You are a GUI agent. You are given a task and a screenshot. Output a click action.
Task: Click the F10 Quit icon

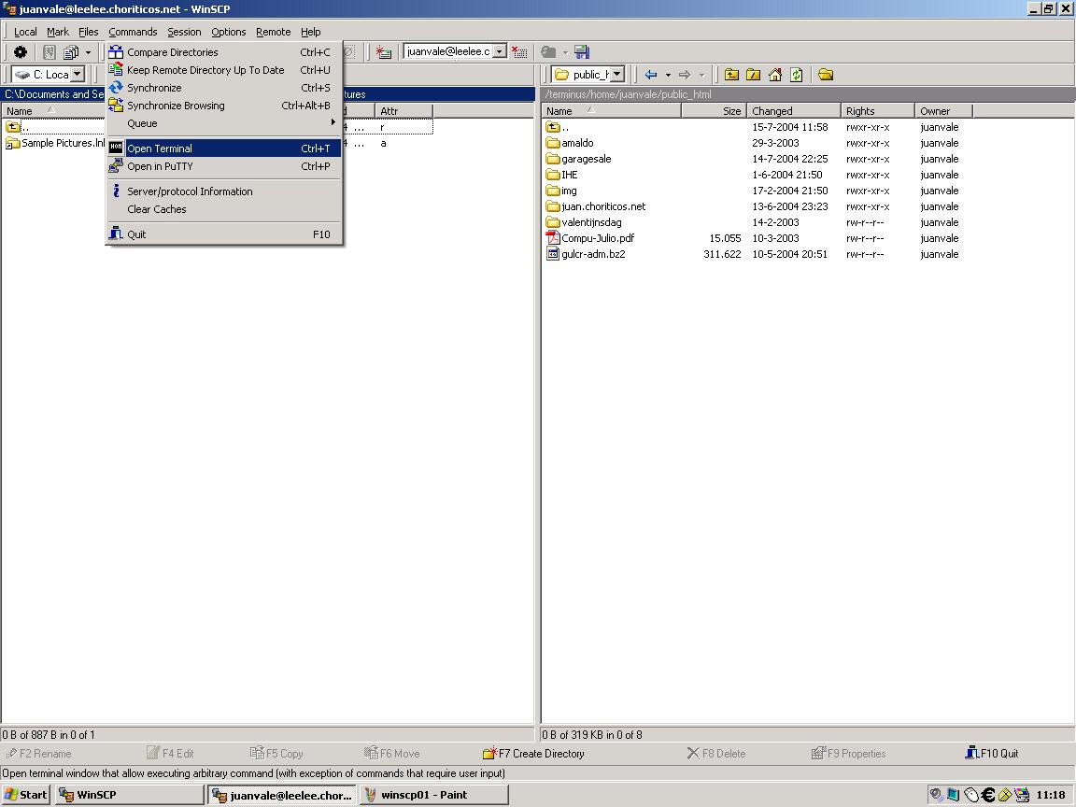(x=971, y=753)
